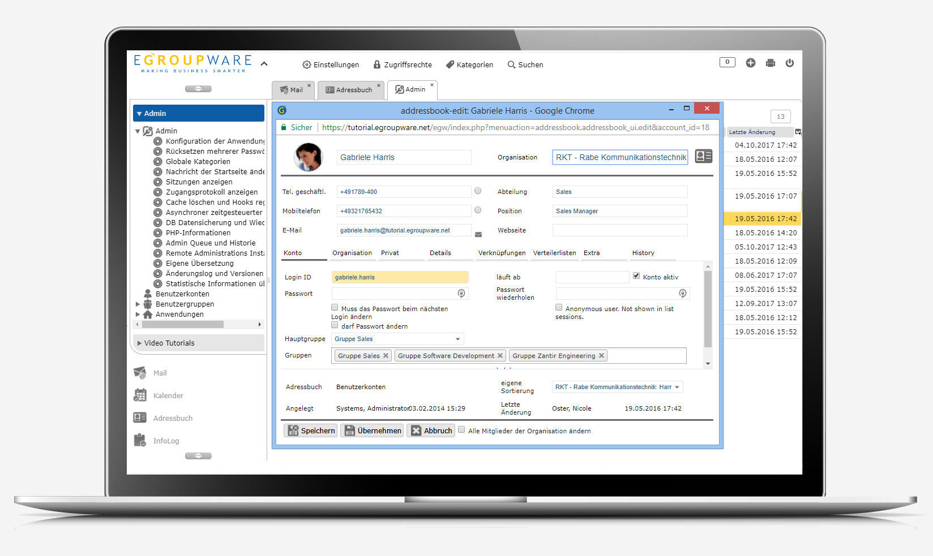Screen dimensions: 933x556
Task: Click the plus icon to add entry
Action: pos(750,63)
